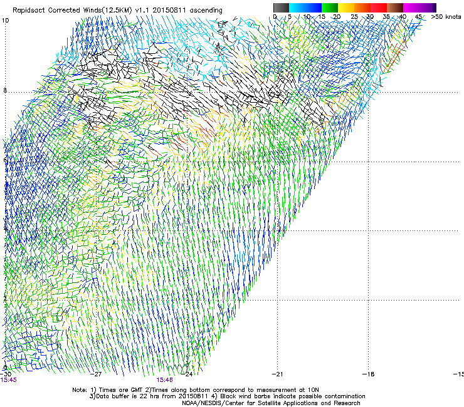Click the NOAA/NESDIS credit line

[271, 403]
